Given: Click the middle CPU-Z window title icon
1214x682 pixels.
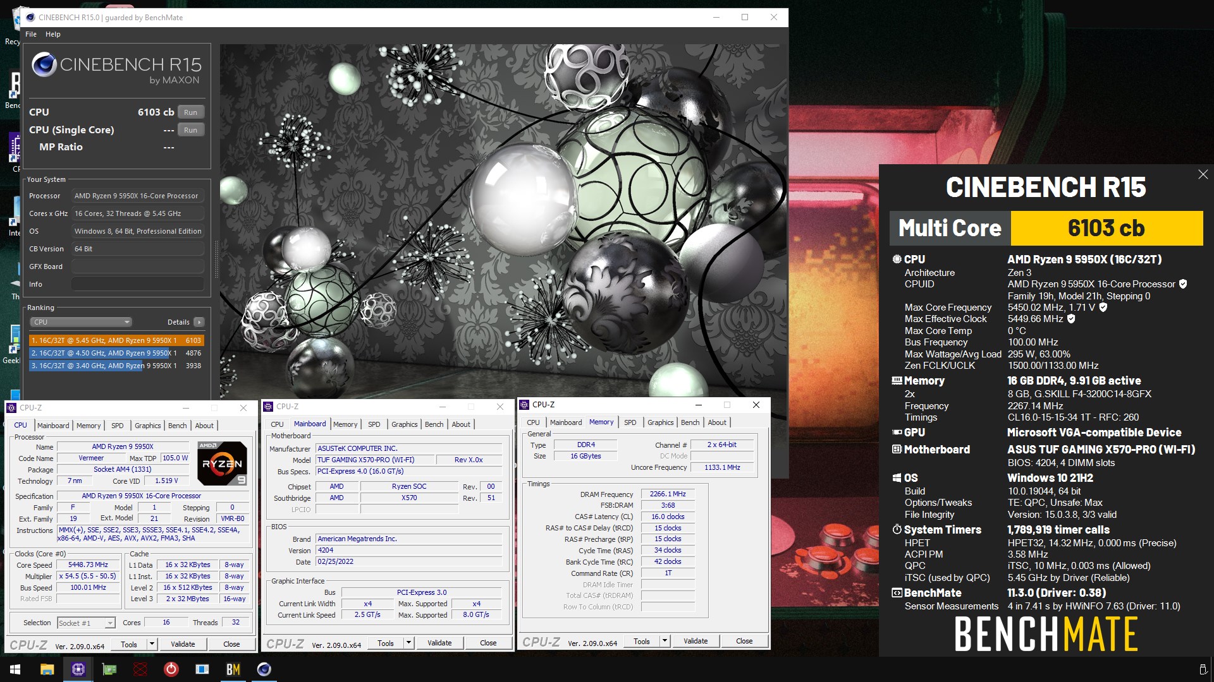Looking at the screenshot, I should 268,407.
